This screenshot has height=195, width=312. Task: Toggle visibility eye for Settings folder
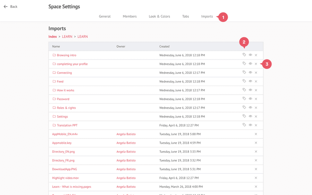click(x=250, y=116)
